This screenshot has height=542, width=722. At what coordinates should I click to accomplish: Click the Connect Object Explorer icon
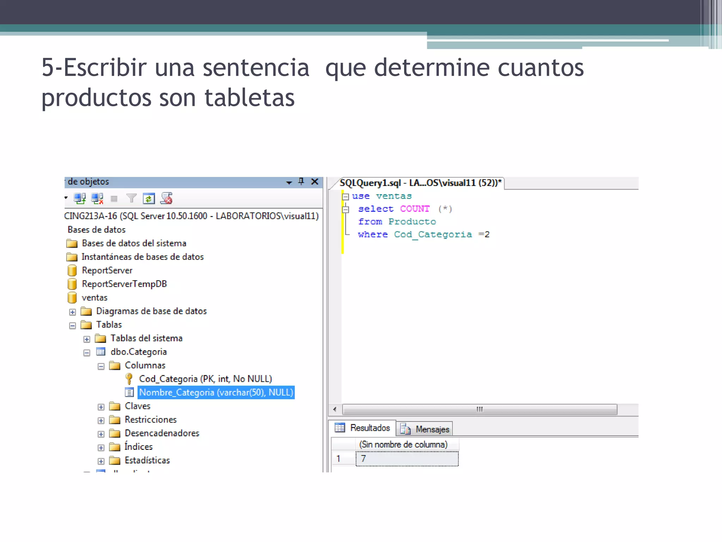coord(80,199)
